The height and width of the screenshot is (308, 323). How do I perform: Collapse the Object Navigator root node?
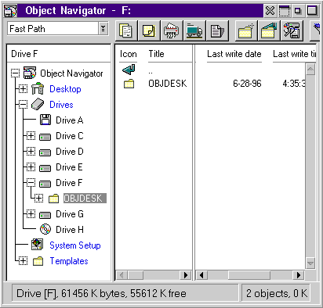tap(15, 73)
